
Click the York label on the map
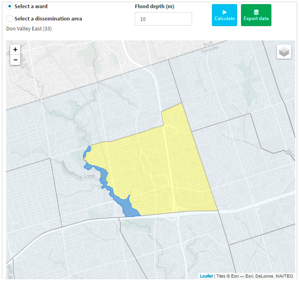pyautogui.click(x=207, y=44)
